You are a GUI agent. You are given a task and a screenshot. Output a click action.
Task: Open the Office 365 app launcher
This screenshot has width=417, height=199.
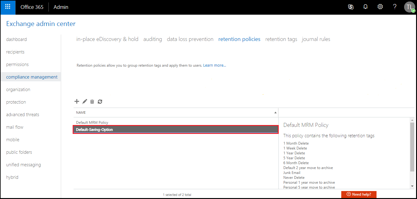point(8,7)
